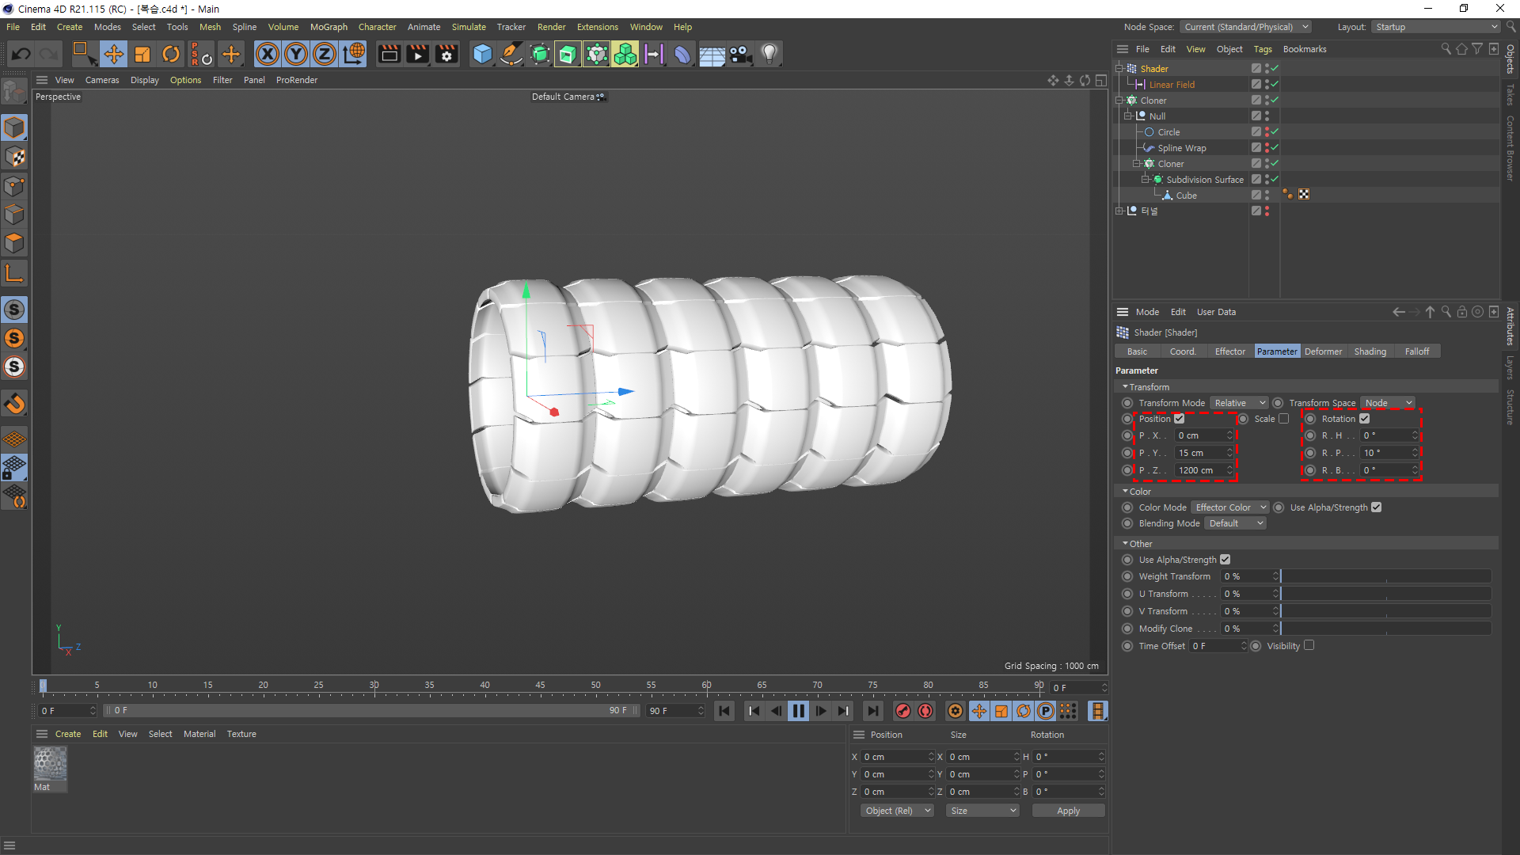Click the Apply button

click(x=1068, y=811)
